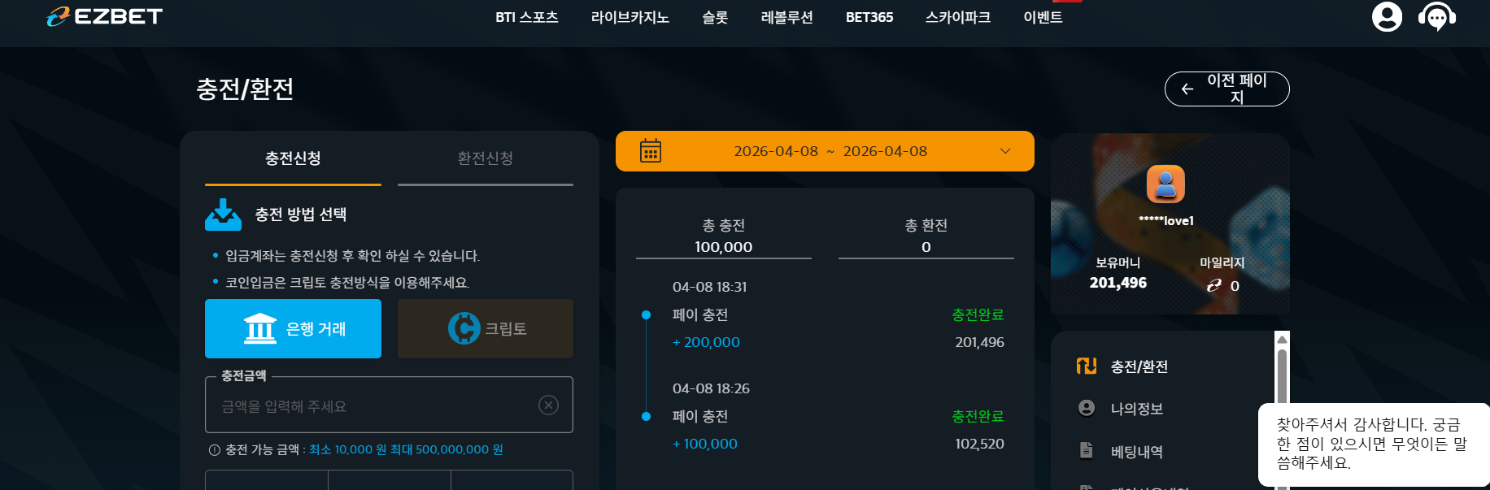Switch to the 환전신청 tab
Screen dimensions: 1490x490
pos(486,158)
